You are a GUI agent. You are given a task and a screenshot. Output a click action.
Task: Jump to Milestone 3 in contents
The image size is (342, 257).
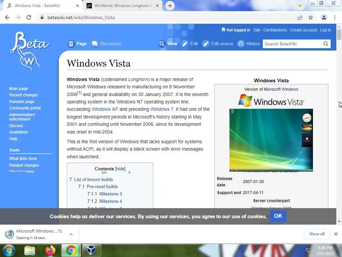pos(111,194)
